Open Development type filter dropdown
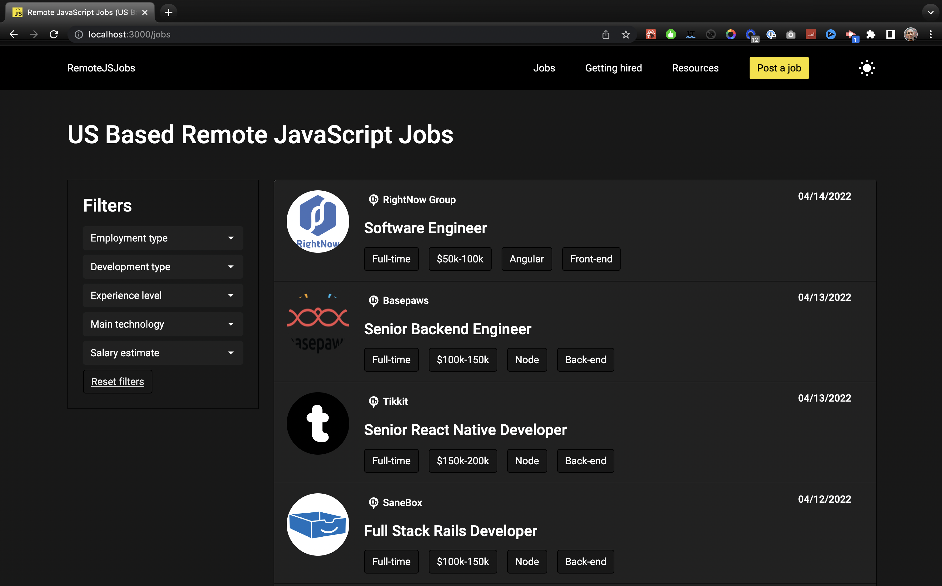The image size is (942, 586). click(x=163, y=267)
